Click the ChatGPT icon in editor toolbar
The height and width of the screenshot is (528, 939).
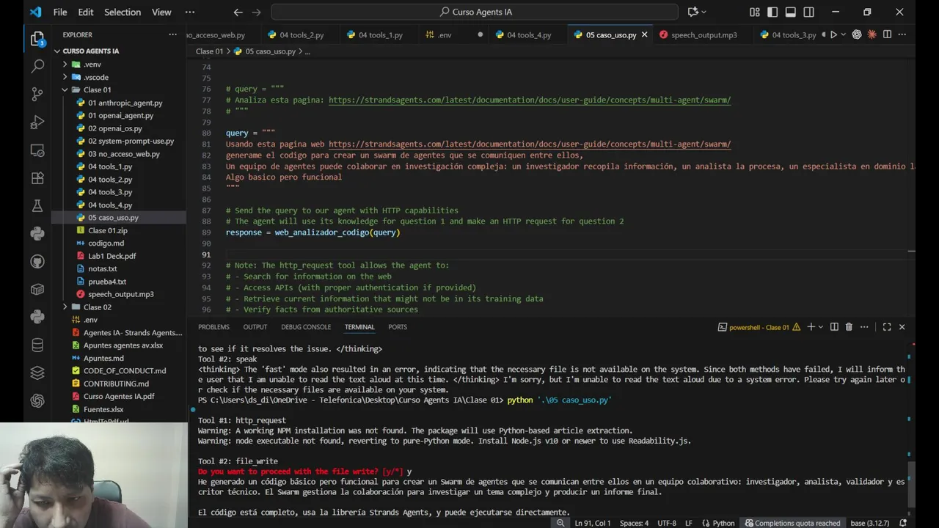(857, 34)
